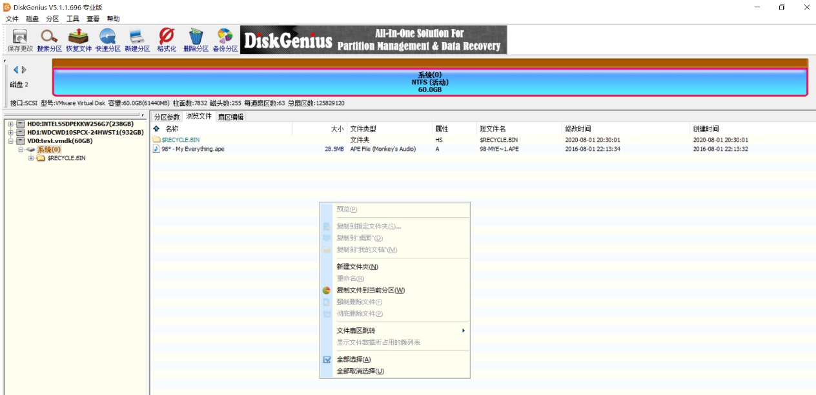This screenshot has width=816, height=395.
Task: Open the 查看 menu
Action: pos(93,19)
